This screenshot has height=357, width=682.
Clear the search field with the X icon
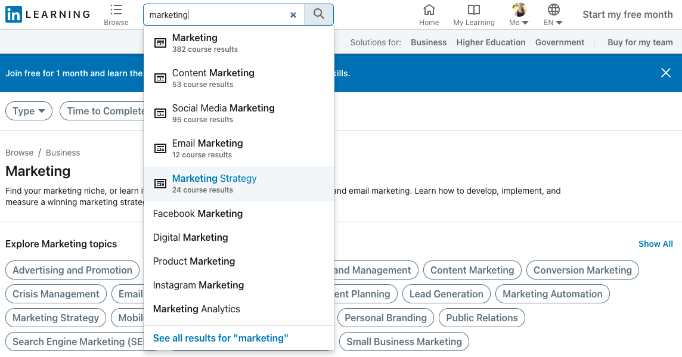point(293,15)
